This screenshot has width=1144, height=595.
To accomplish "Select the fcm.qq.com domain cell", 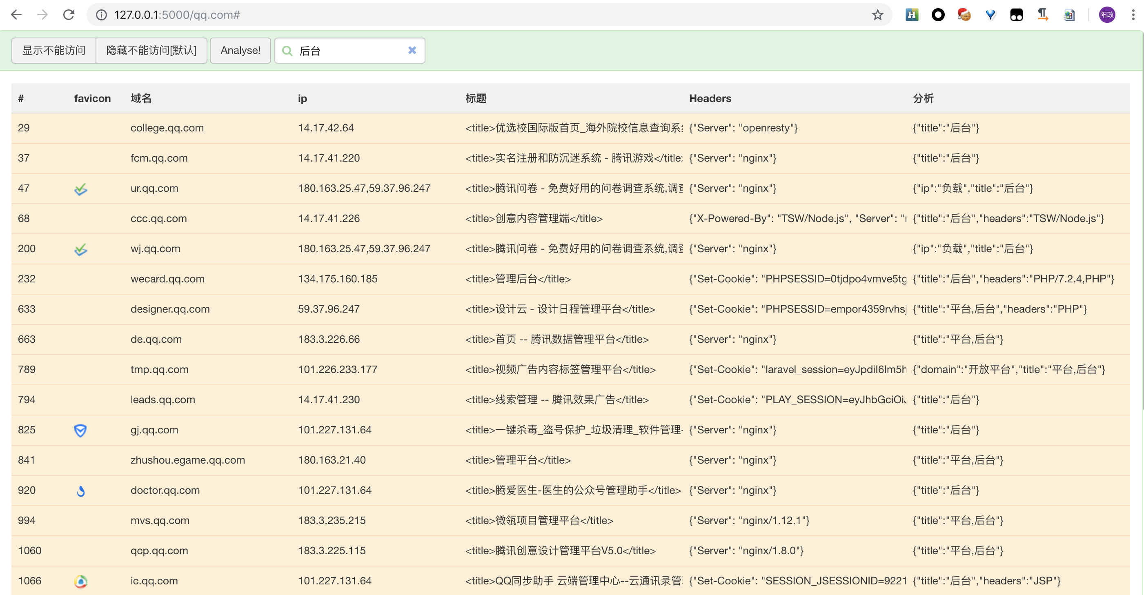I will (x=159, y=158).
